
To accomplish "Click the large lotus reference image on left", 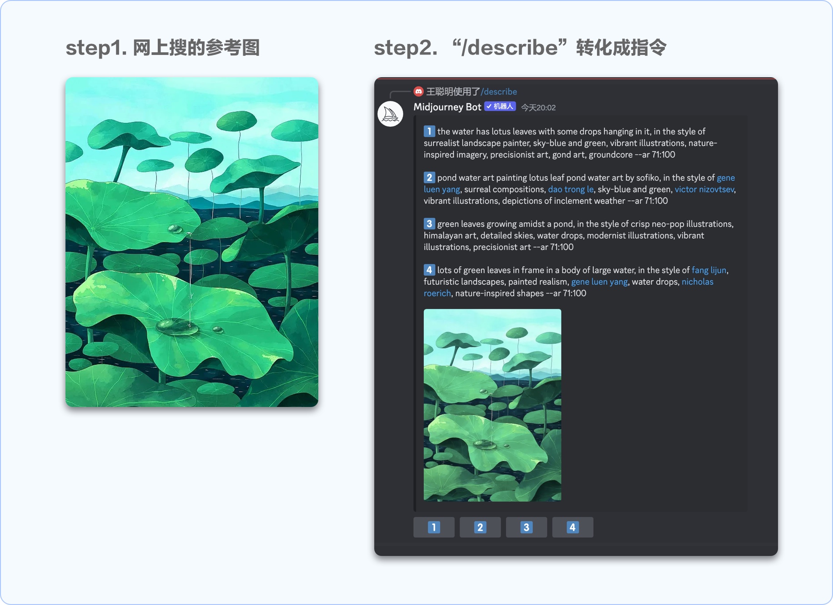I will click(x=192, y=242).
